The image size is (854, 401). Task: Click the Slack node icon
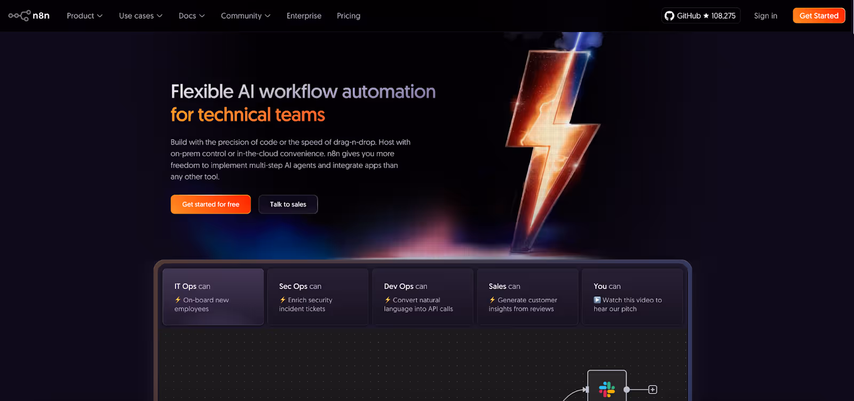click(607, 389)
